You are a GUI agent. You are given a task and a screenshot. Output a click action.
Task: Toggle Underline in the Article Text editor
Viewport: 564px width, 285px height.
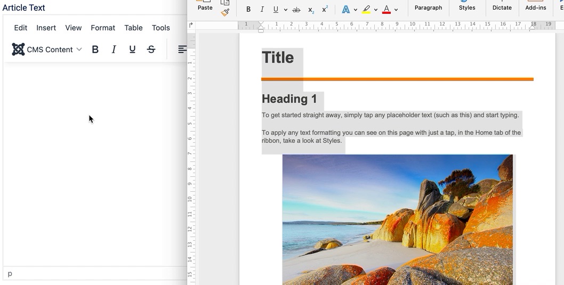tap(132, 50)
